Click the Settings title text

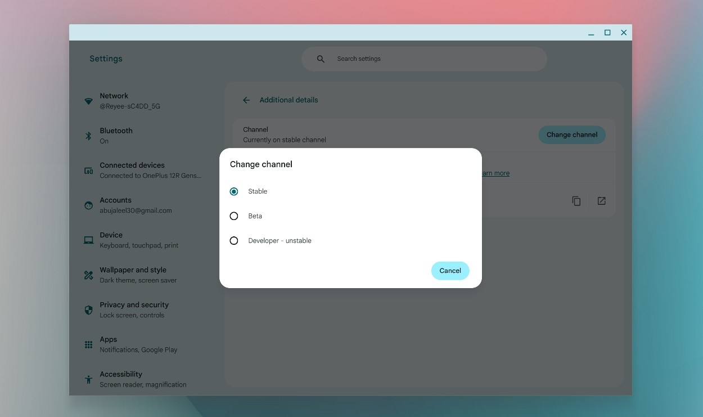click(x=106, y=59)
